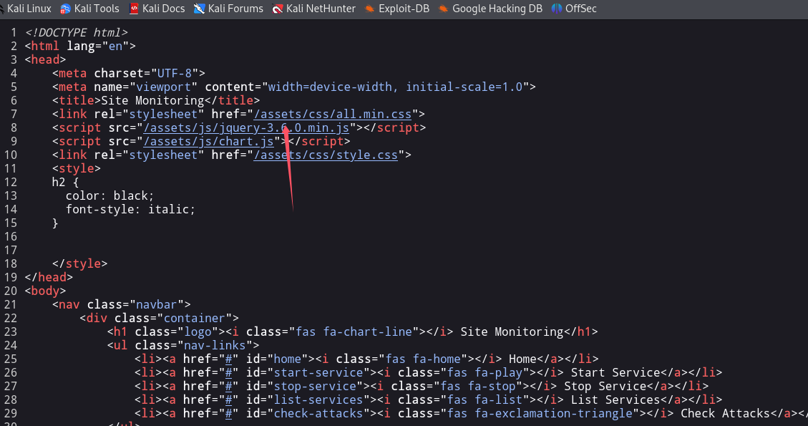The height and width of the screenshot is (426, 808).
Task: Follow the /assets/css/all.min.css link
Action: (x=332, y=114)
